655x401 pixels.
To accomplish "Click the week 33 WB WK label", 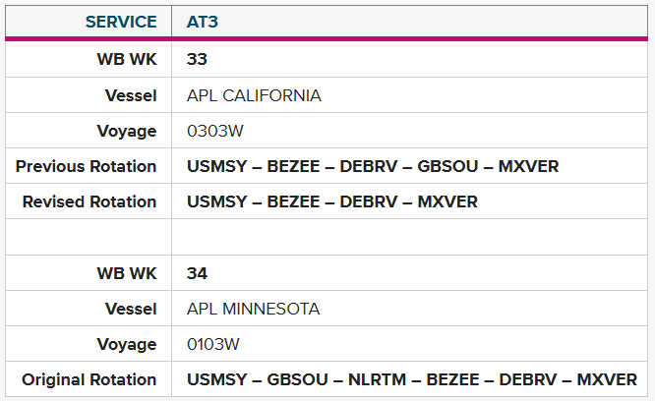I will pyautogui.click(x=127, y=59).
